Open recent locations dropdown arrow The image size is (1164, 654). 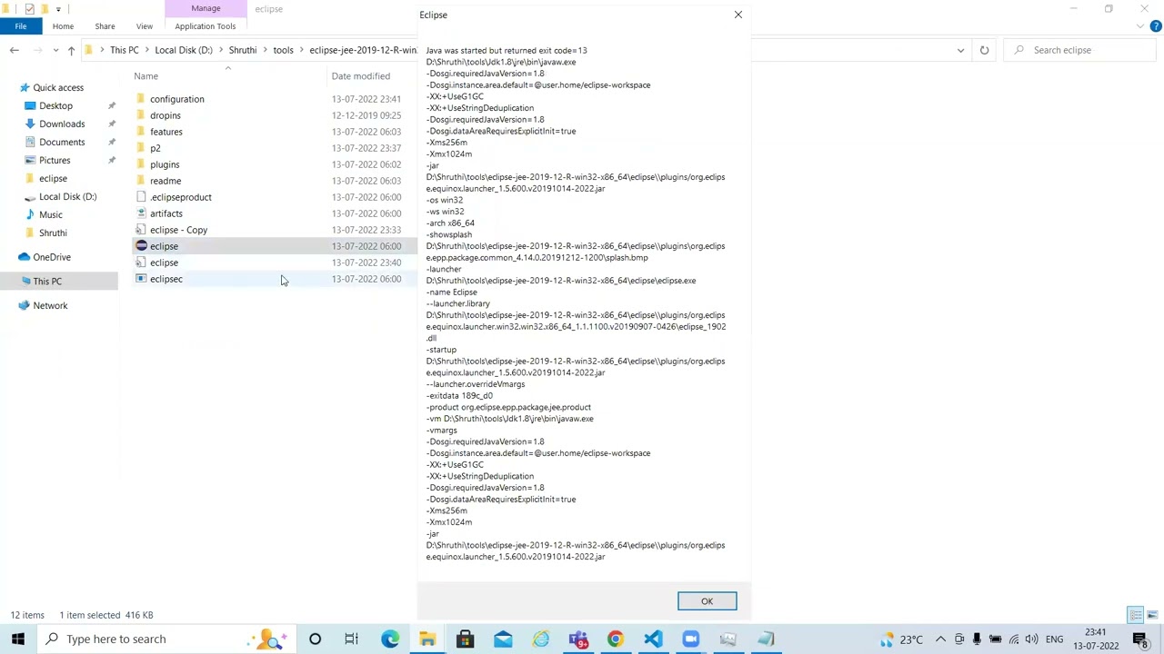pos(55,50)
